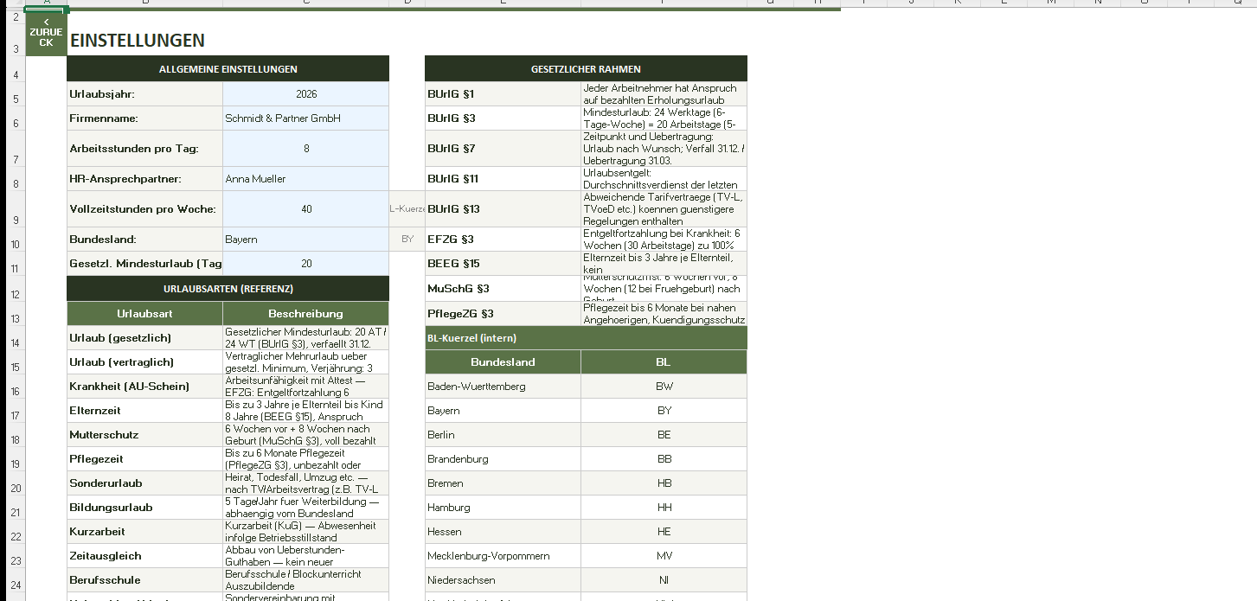Select the Urlaubsjahr value 2026
Viewport: 1257px width, 601px height.
pyautogui.click(x=305, y=94)
